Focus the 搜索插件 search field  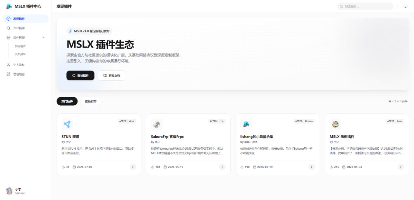click(365, 6)
